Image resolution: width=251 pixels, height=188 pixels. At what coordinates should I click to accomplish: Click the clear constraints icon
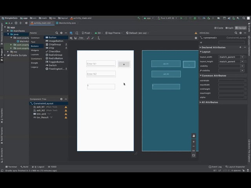point(88,38)
